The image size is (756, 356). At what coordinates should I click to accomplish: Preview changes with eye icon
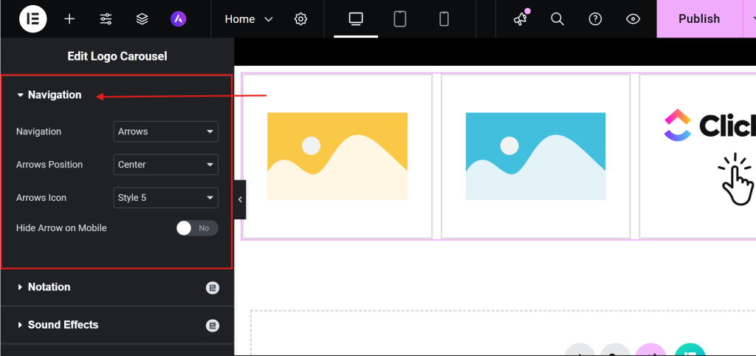pos(633,18)
